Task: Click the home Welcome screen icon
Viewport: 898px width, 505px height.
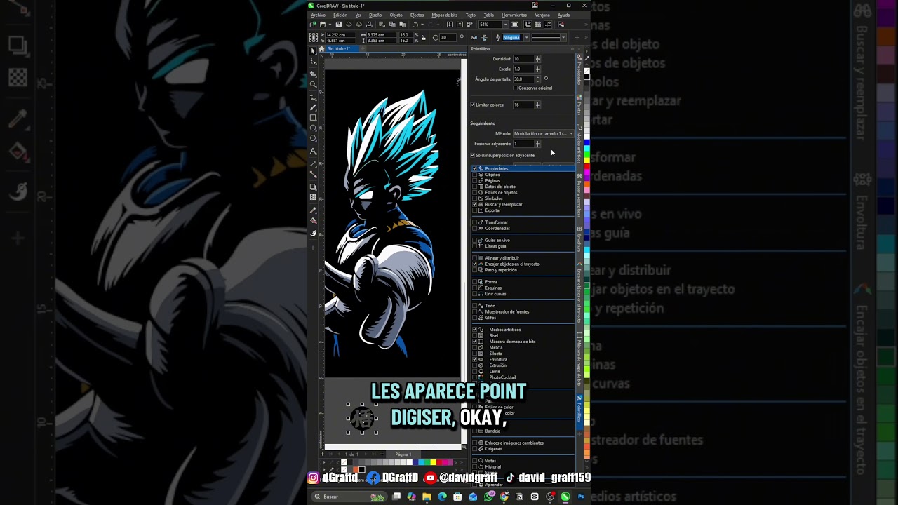Action: [321, 48]
